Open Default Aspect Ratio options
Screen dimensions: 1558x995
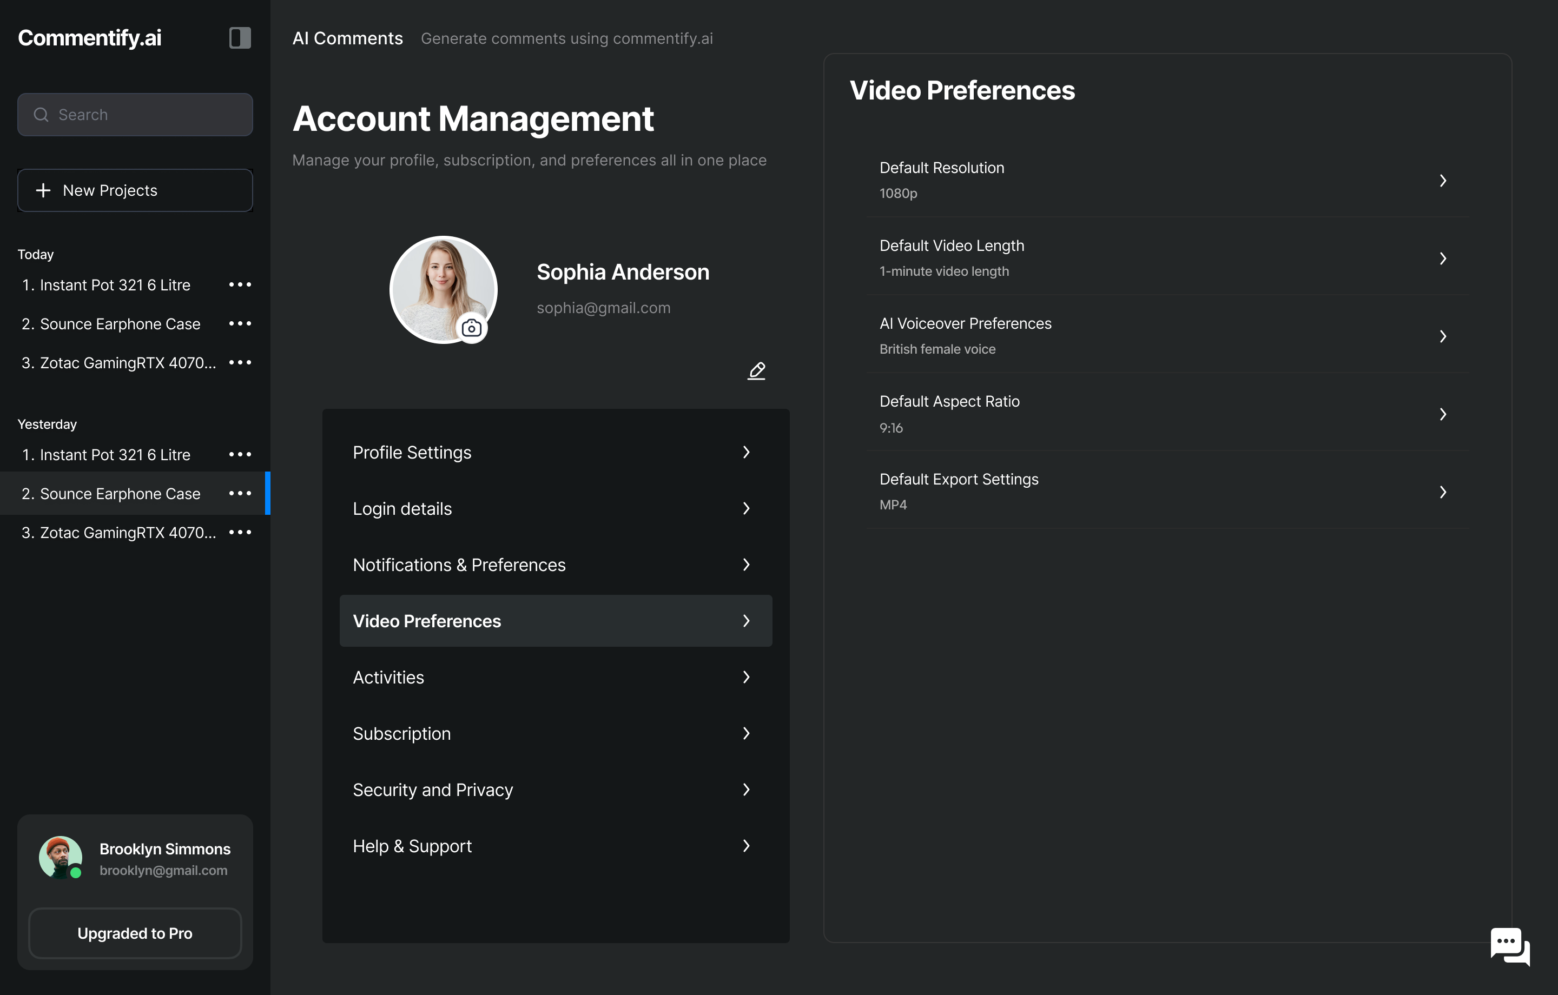[1443, 414]
